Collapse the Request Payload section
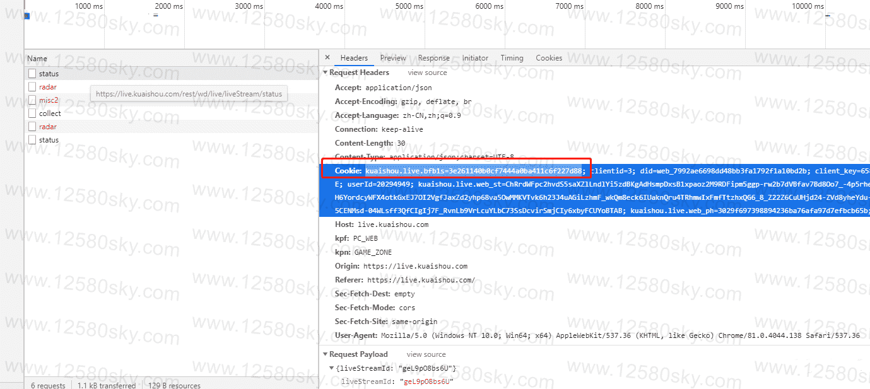 [x=325, y=354]
